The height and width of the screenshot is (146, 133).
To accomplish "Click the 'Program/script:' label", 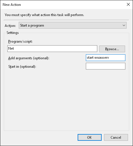I will [x=20, y=41].
